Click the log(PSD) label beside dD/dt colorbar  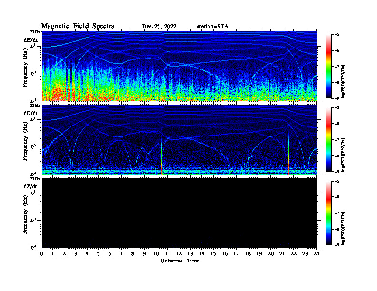tap(344, 155)
